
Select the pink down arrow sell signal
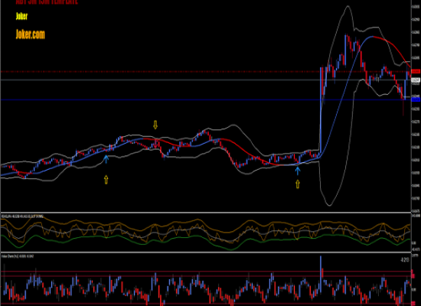pyautogui.click(x=155, y=144)
